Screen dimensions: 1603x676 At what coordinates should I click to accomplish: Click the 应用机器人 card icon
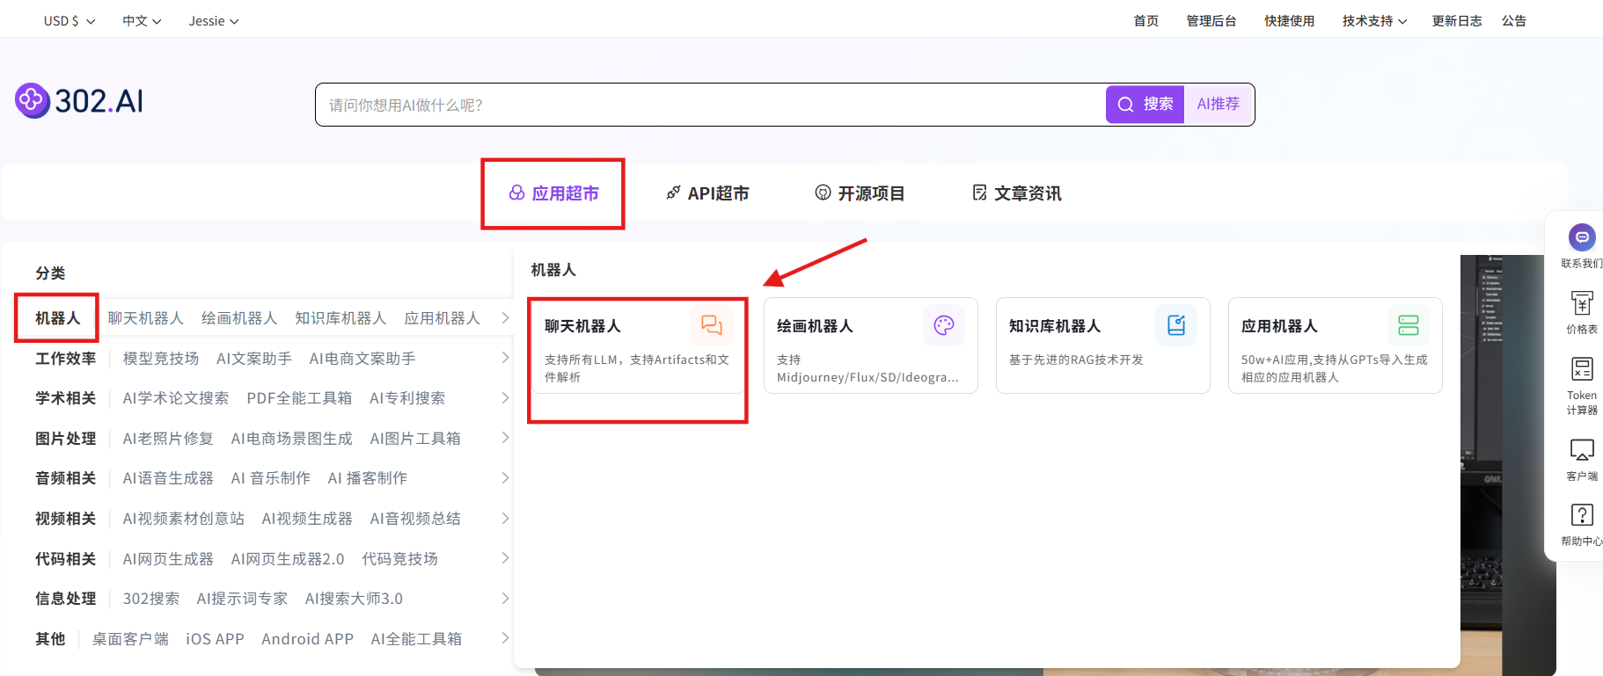1408,326
